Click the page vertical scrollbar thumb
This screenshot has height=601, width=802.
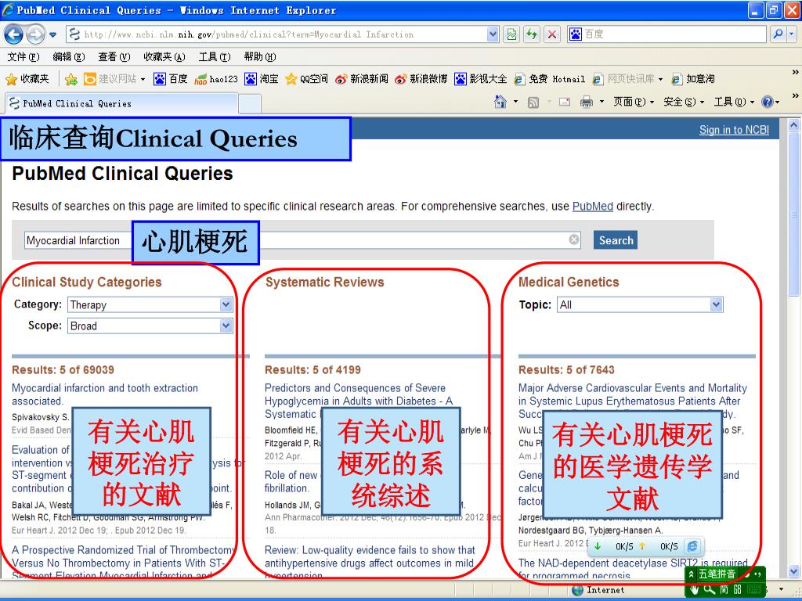793,214
